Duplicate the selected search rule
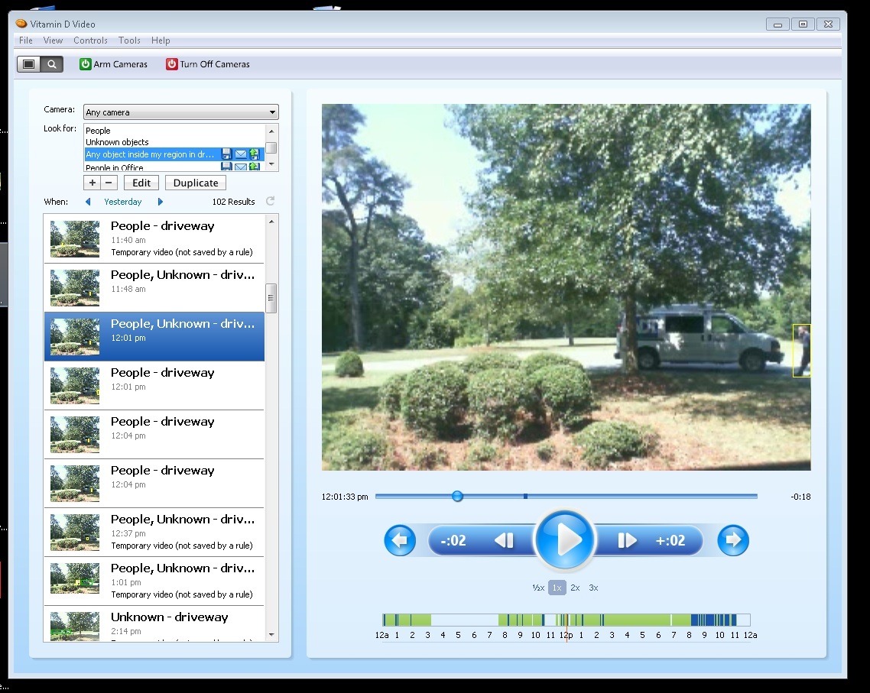Image resolution: width=870 pixels, height=693 pixels. click(x=195, y=183)
